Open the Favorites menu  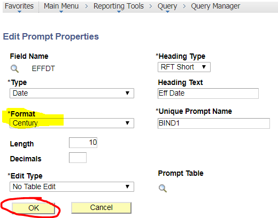[19, 6]
